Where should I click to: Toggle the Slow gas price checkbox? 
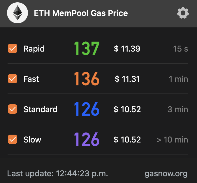13,139
